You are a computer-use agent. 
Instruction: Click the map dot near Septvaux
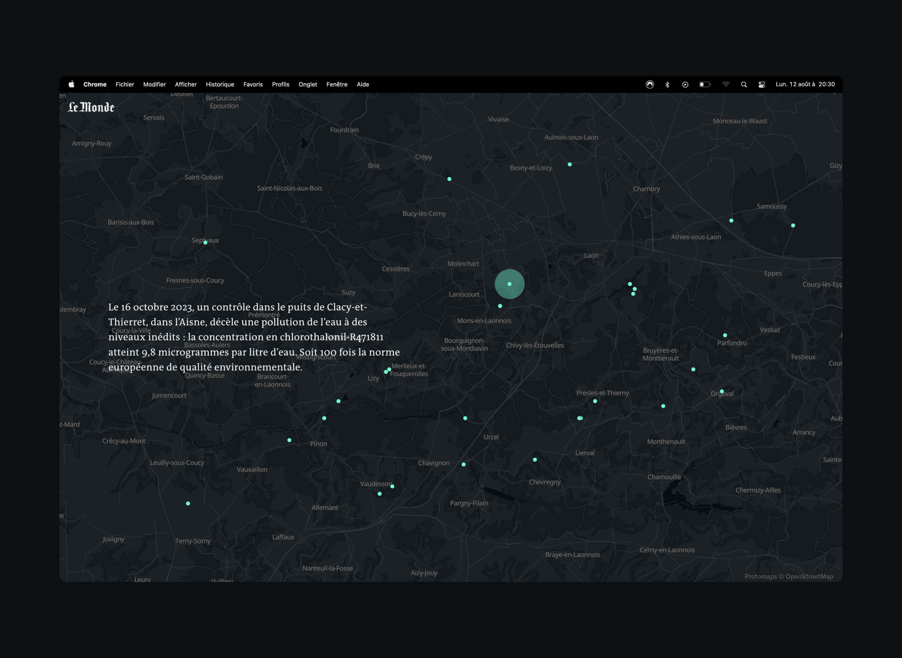click(205, 243)
